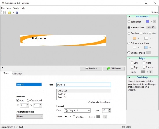Toggle the Horiz gradient checkbox
This screenshot has width=159, height=129.
(141, 33)
